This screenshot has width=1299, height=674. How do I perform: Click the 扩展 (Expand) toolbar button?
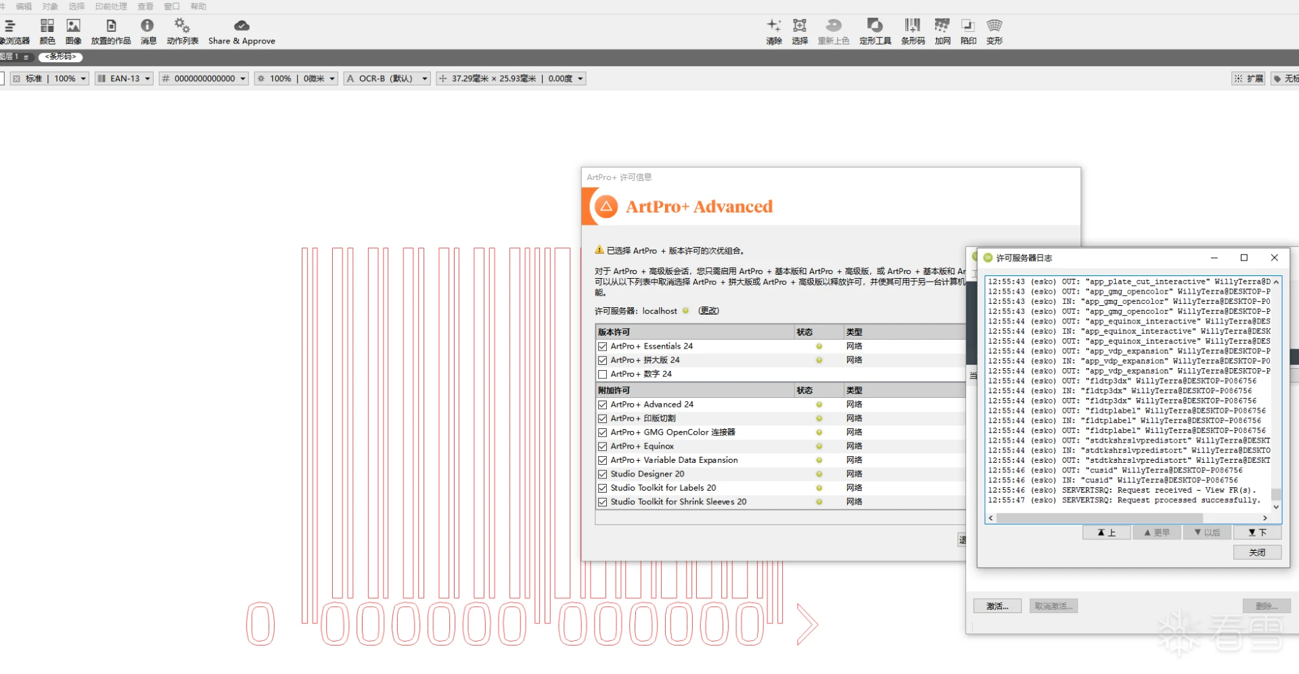tap(1249, 78)
